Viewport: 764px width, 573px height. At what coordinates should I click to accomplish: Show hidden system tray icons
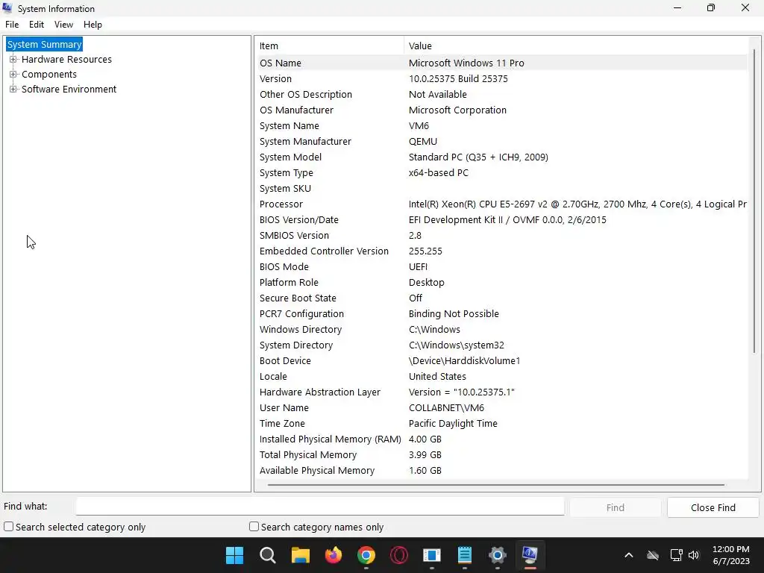click(628, 555)
